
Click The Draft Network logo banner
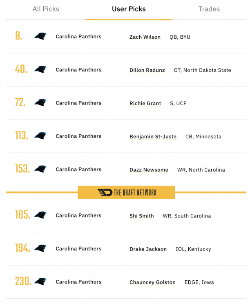coord(127,193)
